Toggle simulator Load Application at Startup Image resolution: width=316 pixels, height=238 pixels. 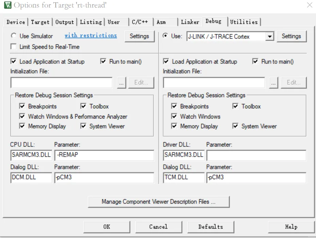coord(14,61)
